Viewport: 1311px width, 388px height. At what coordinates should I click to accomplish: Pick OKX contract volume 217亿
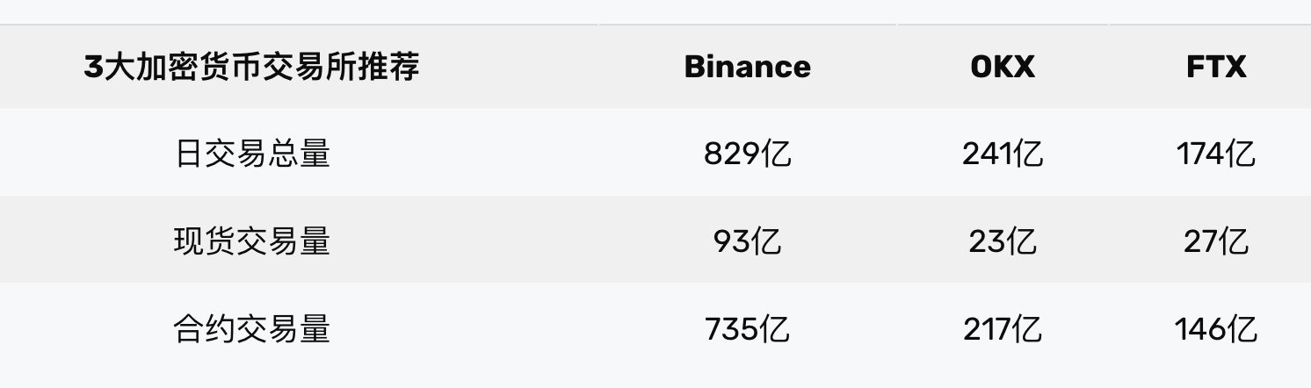pos(1003,329)
